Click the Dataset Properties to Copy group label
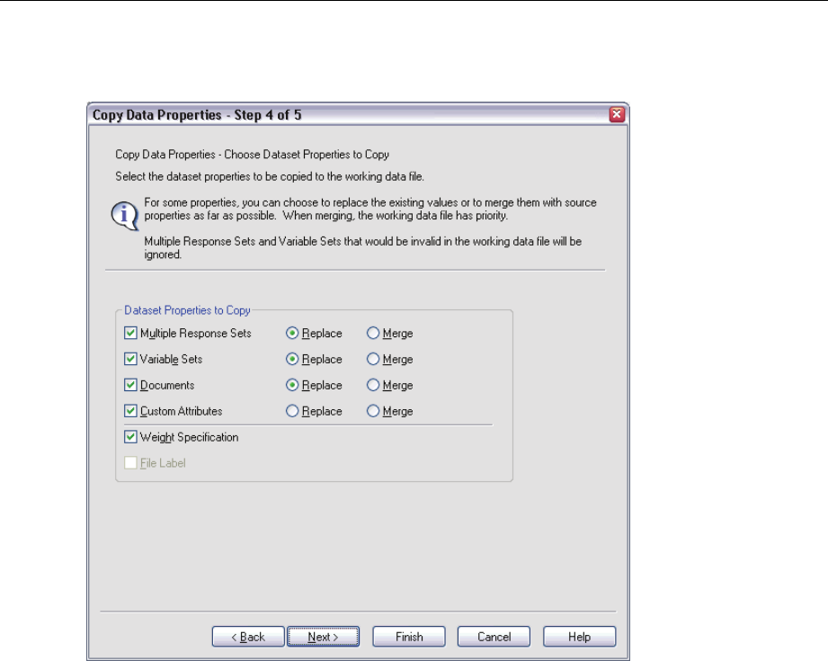828x661 pixels. point(188,310)
